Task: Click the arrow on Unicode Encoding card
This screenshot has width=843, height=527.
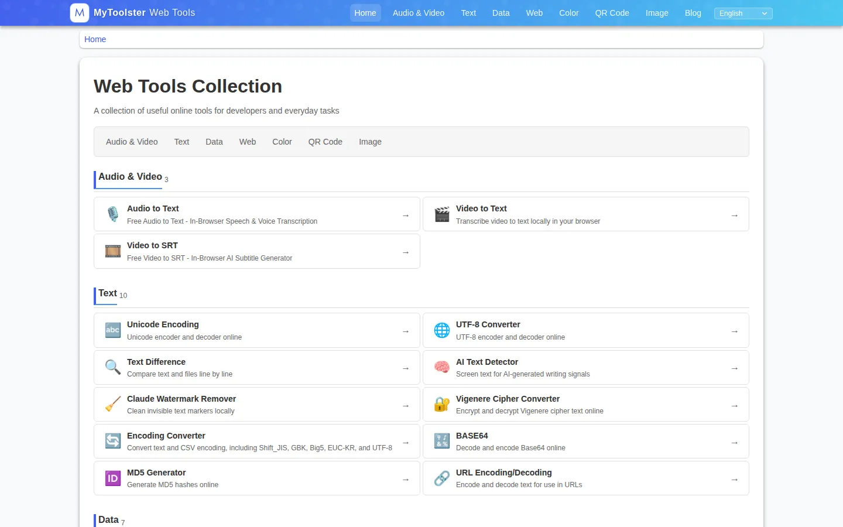Action: (x=406, y=331)
